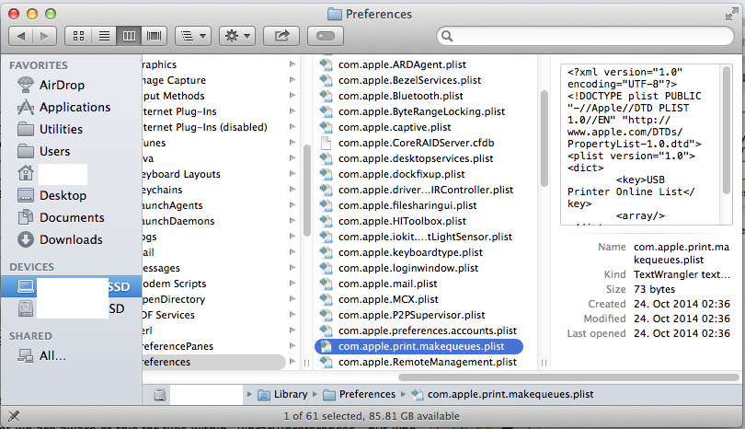Expand the LaunchAgents folder arrow
The height and width of the screenshot is (429, 745).
[292, 205]
